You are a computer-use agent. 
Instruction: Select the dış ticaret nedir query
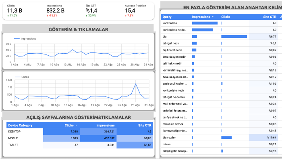[172, 50]
